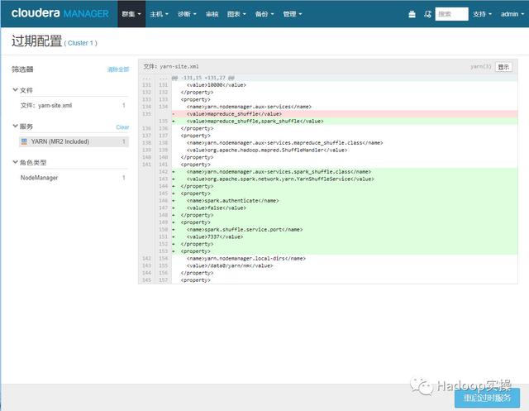Click Clear link in 服务 section

coord(122,127)
